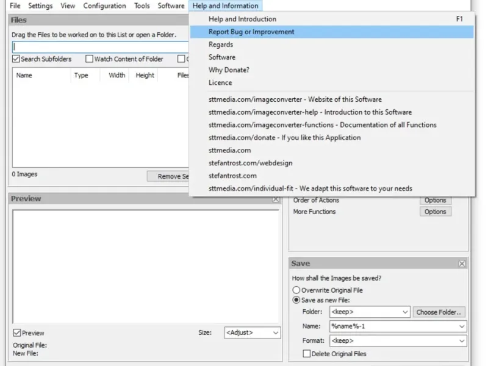Open sttmedia.com/donate link

(x=332, y=138)
